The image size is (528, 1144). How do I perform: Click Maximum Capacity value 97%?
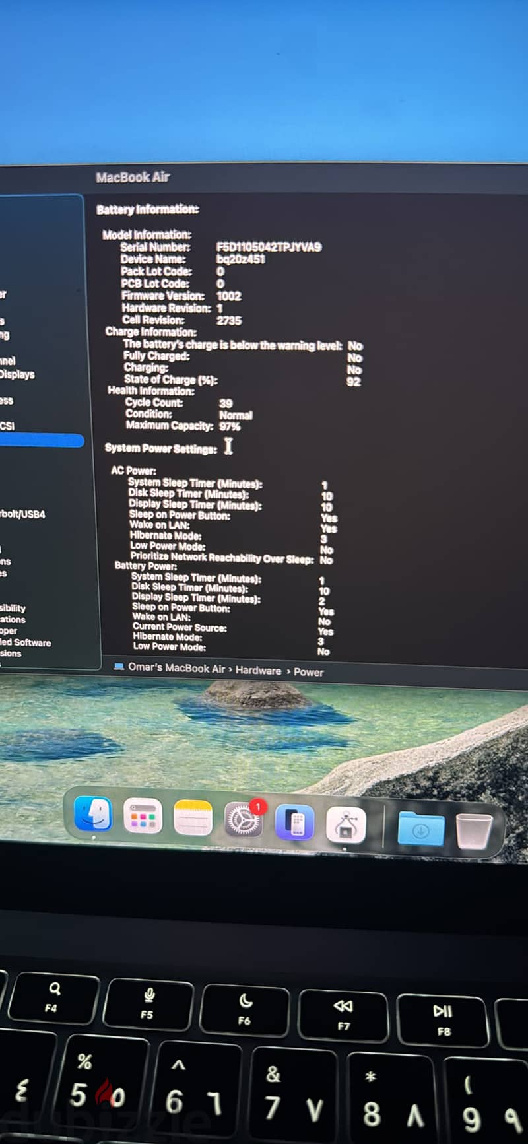pos(230,427)
